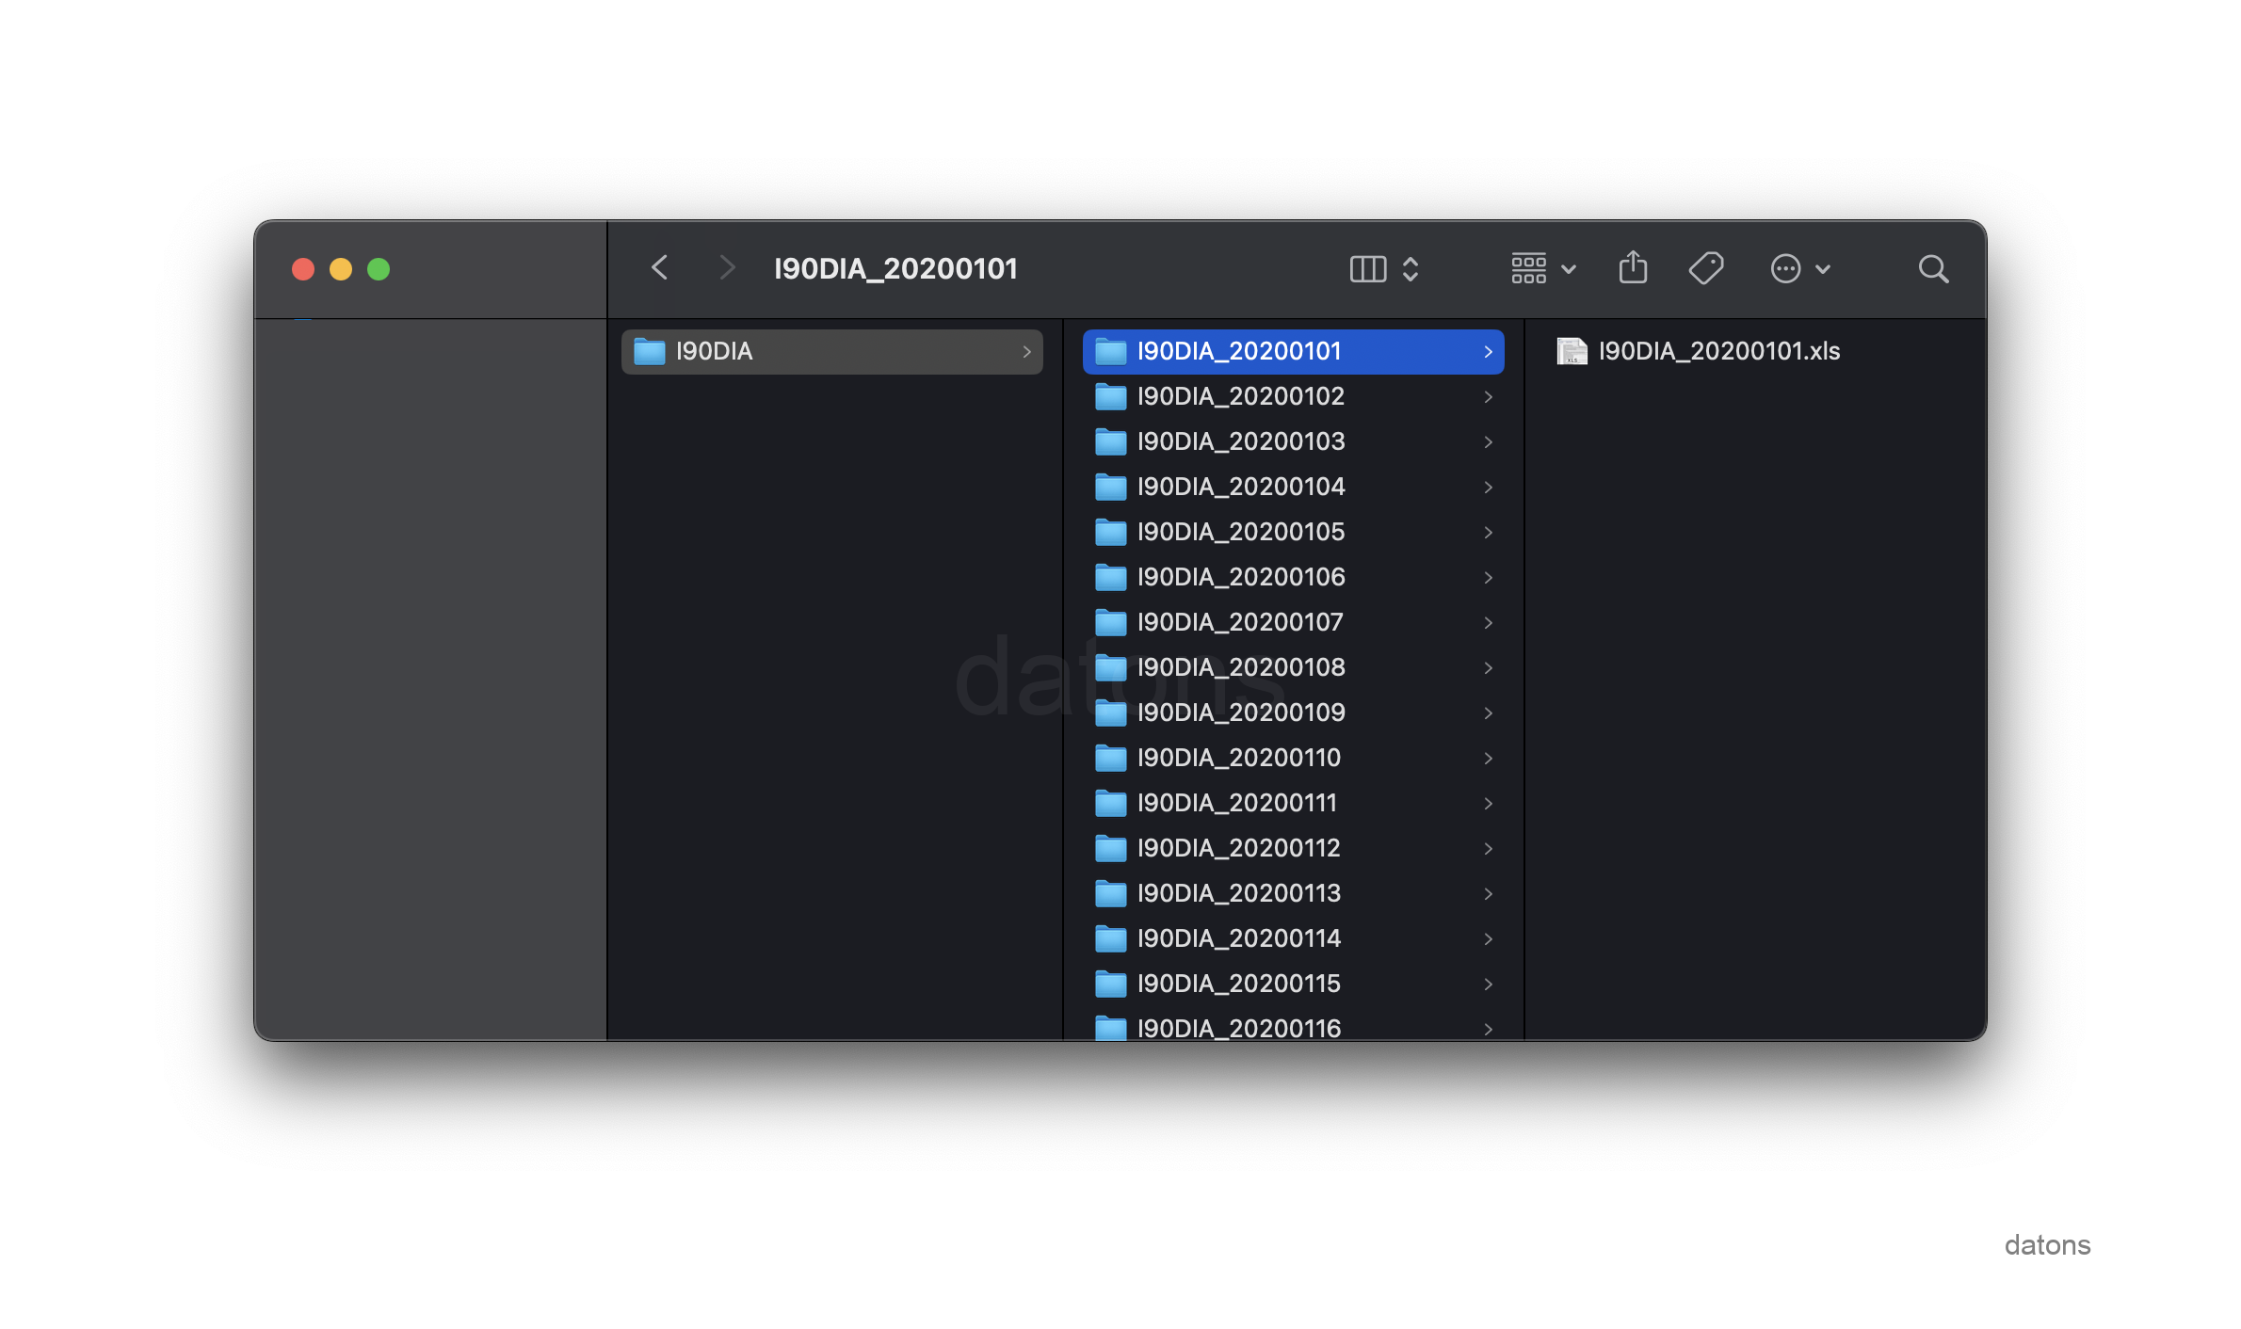Select the I90DIA folder in first column
Screen dimensions: 2241x1329
click(x=831, y=352)
